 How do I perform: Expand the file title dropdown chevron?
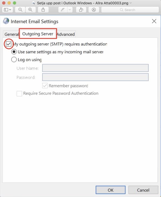point(131,3)
